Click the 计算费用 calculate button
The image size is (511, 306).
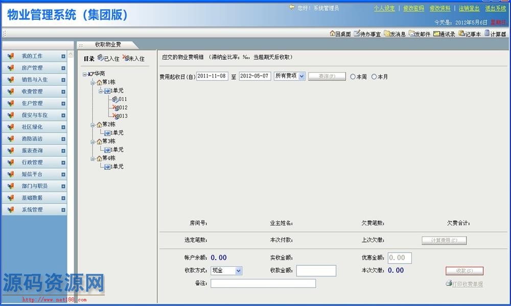point(444,240)
